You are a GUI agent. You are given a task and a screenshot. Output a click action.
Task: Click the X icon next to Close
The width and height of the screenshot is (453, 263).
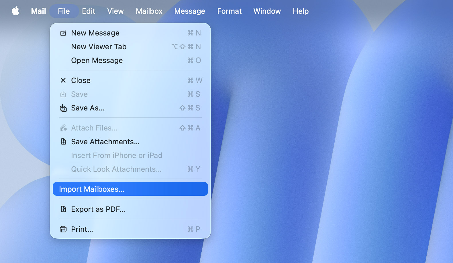pyautogui.click(x=63, y=80)
